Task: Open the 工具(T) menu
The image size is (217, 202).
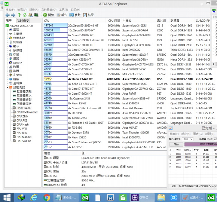Action: point(64,10)
